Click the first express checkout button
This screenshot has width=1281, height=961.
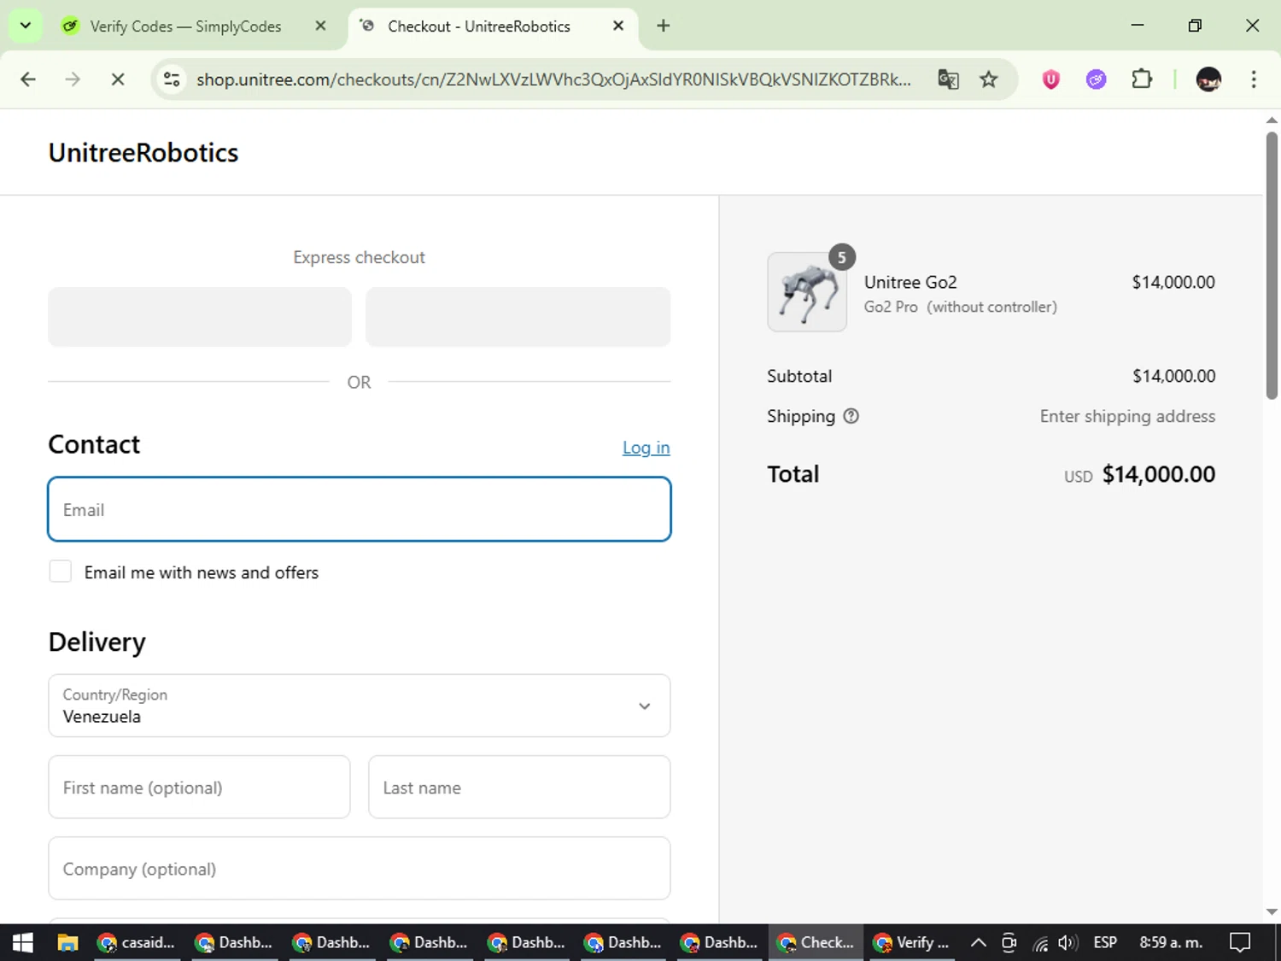point(200,317)
